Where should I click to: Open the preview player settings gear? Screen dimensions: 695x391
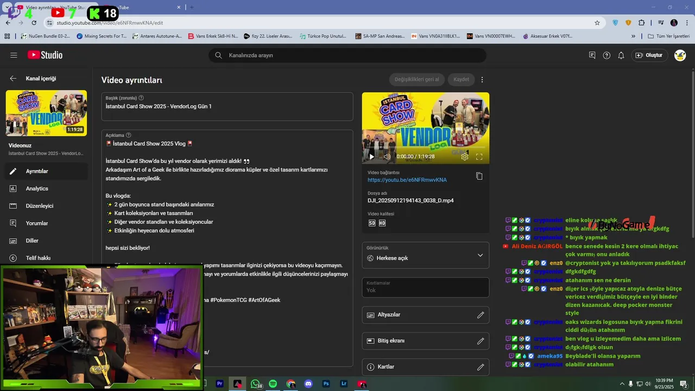(465, 156)
